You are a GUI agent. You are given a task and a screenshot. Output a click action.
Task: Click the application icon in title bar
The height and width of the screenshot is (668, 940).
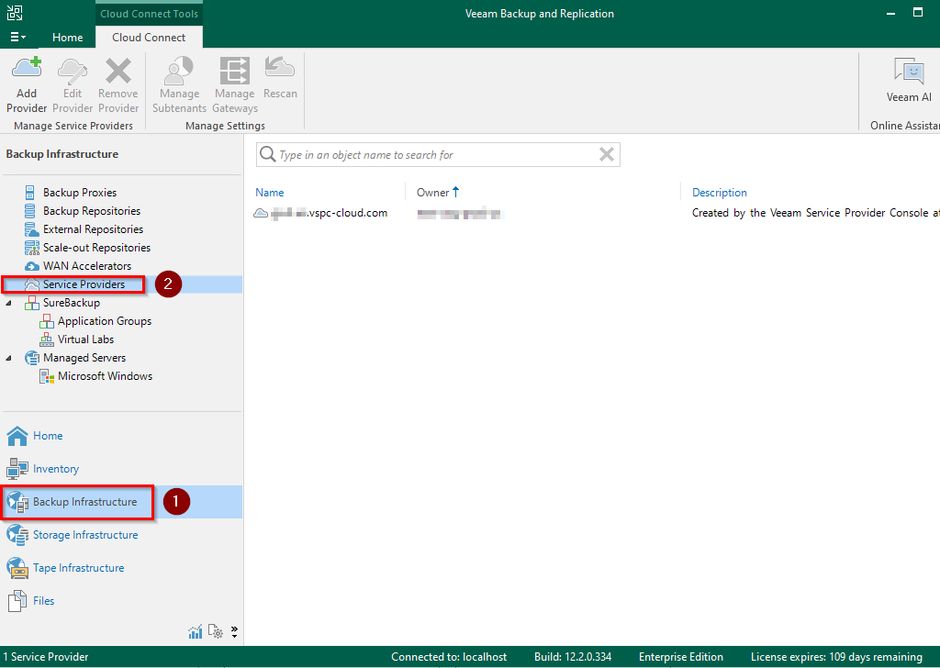pos(15,13)
